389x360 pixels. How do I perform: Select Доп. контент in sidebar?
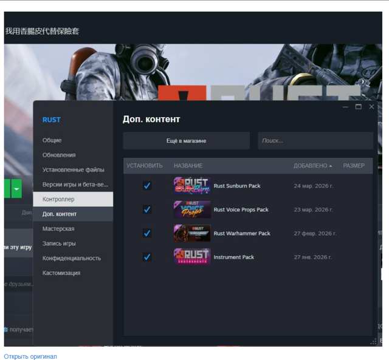click(x=73, y=214)
